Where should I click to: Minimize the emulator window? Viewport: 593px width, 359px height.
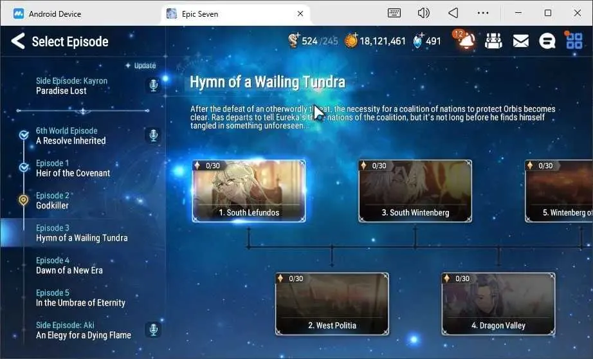(x=518, y=14)
